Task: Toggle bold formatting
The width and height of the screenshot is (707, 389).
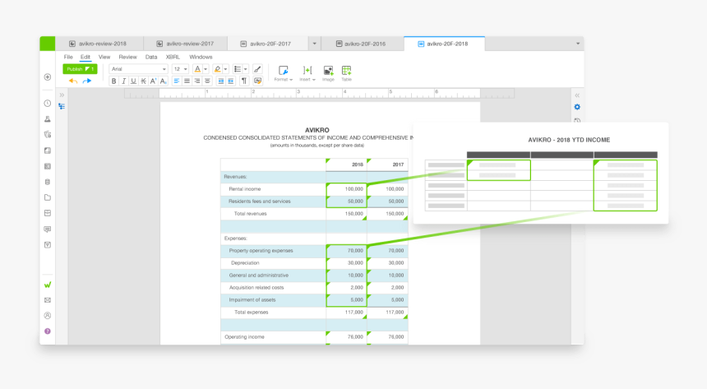Action: (x=114, y=81)
